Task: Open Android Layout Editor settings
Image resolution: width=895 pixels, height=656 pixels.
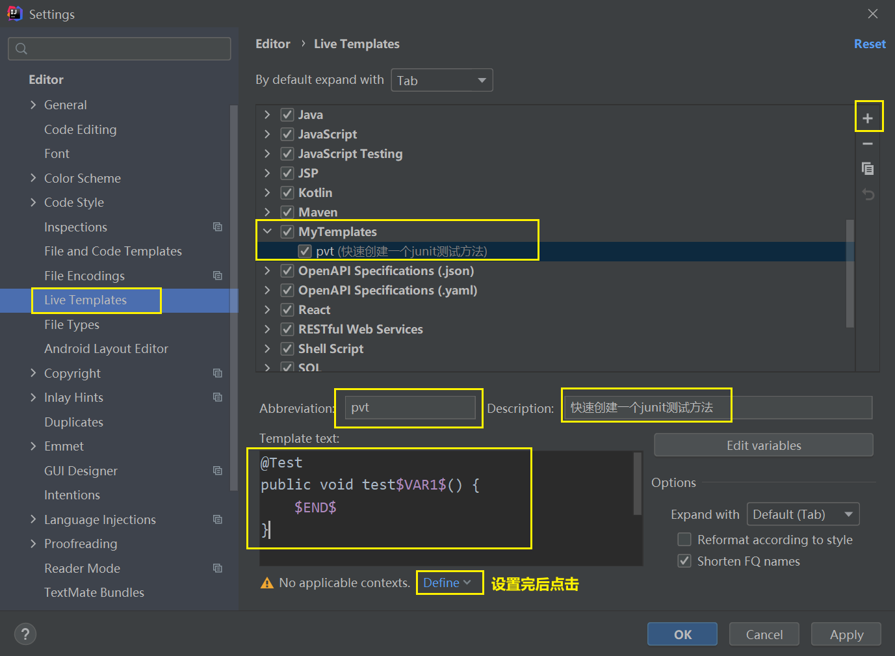Action: click(x=106, y=348)
